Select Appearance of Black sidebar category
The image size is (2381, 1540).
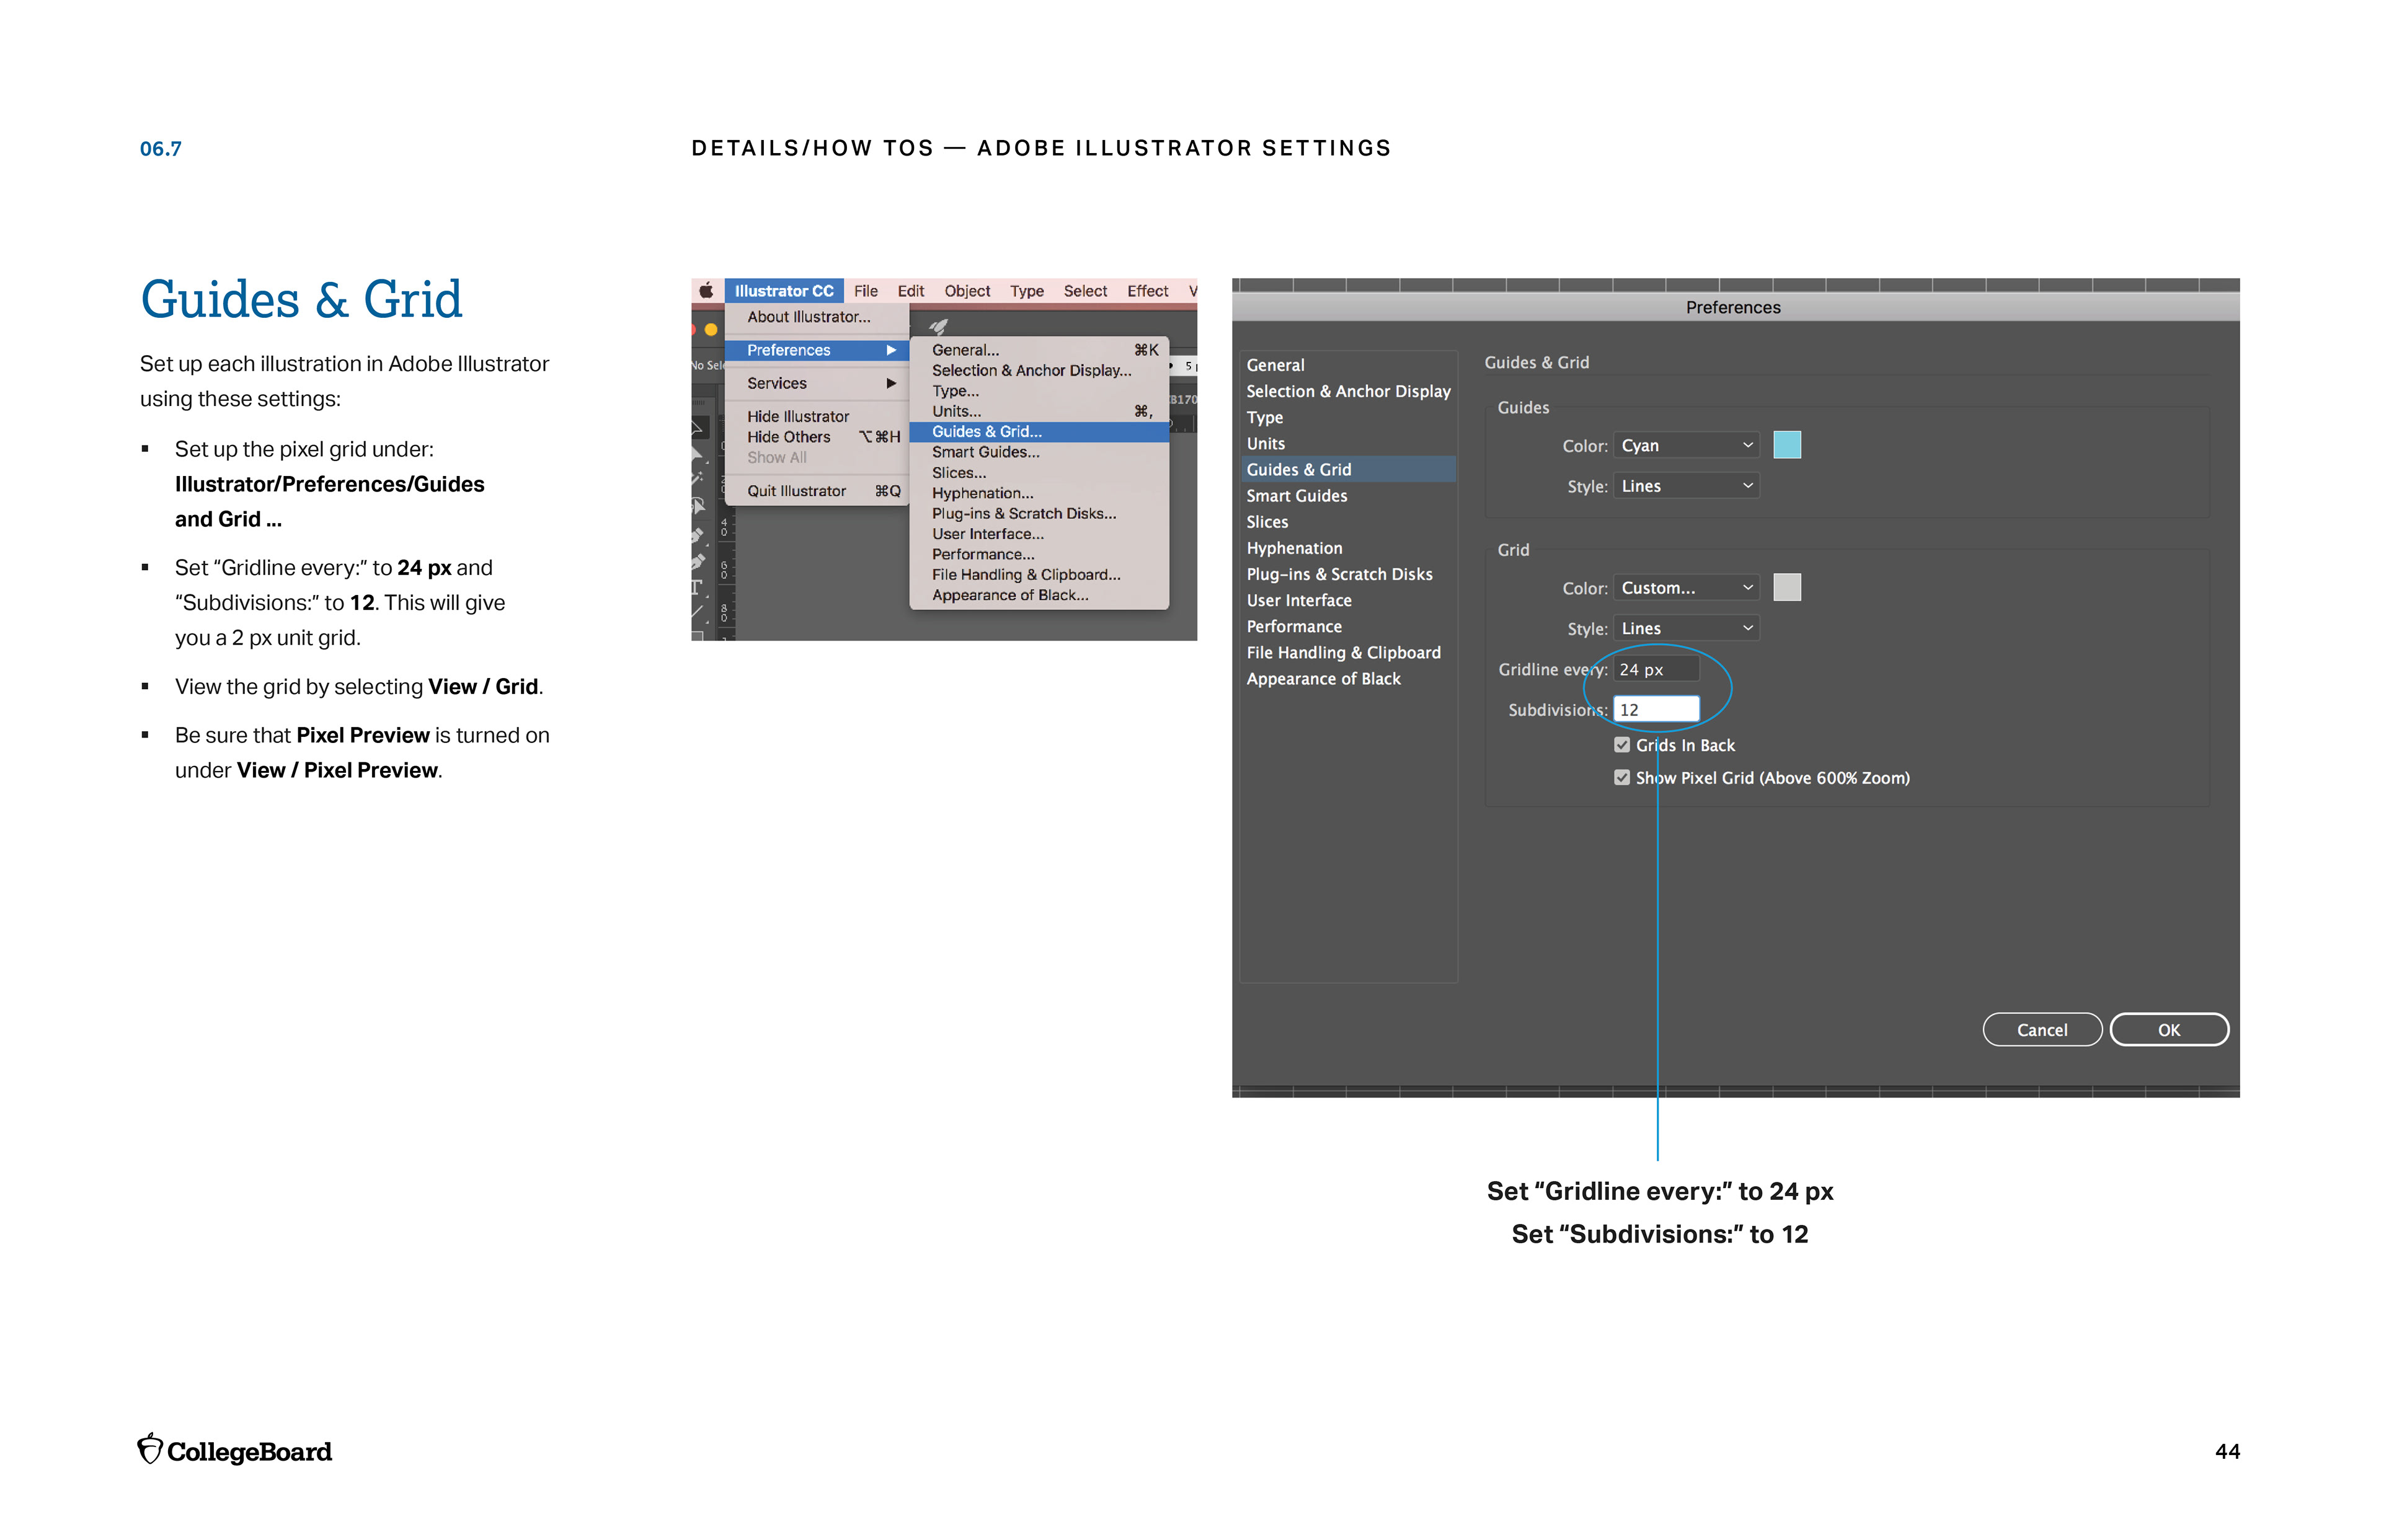point(1349,678)
